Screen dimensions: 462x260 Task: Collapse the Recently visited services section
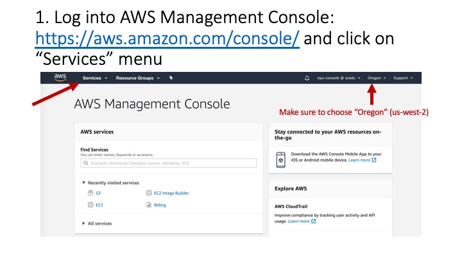[83, 183]
